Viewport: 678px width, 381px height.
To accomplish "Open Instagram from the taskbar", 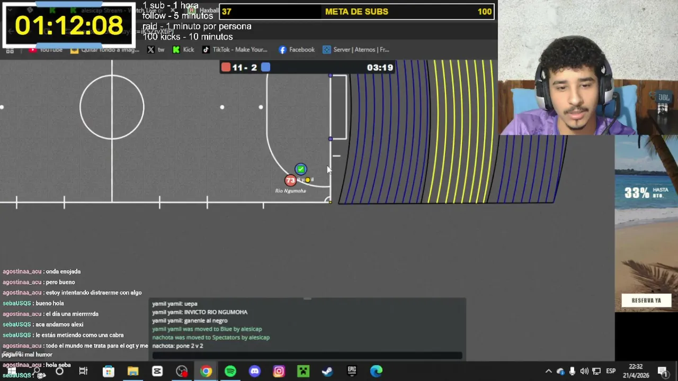I will (x=279, y=371).
